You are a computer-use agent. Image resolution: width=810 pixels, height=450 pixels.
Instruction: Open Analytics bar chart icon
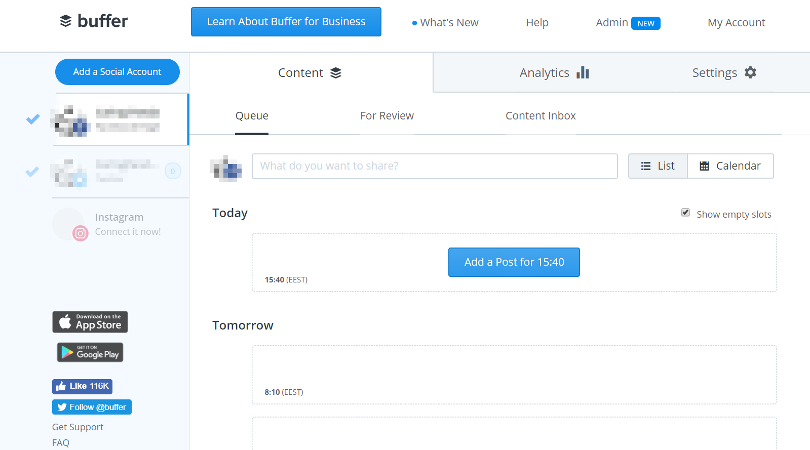click(583, 72)
